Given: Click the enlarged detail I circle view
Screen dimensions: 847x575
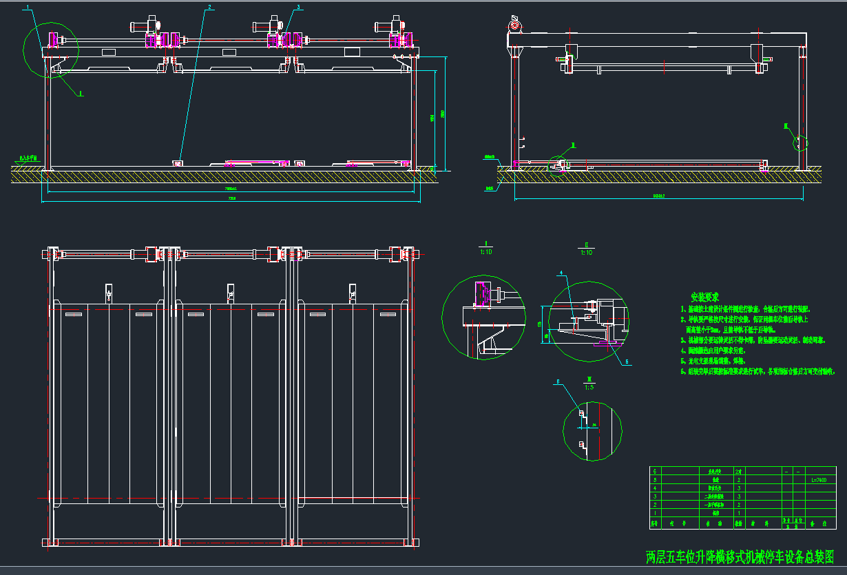Looking at the screenshot, I should [x=477, y=317].
